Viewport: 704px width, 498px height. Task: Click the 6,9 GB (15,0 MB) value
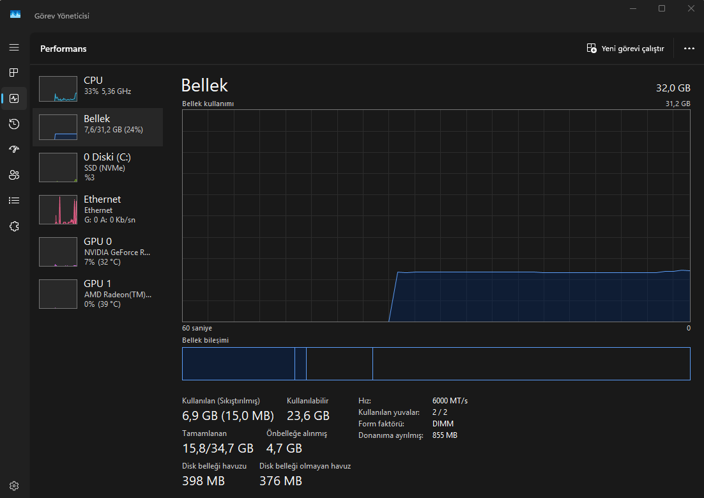(x=227, y=416)
